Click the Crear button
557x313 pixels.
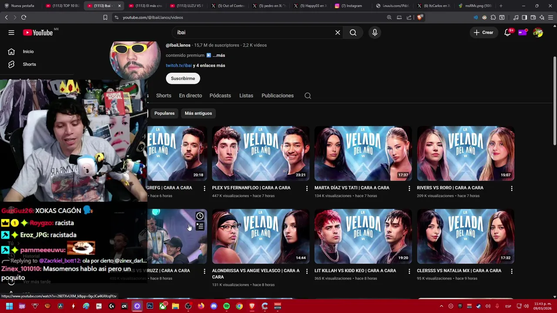pos(483,33)
